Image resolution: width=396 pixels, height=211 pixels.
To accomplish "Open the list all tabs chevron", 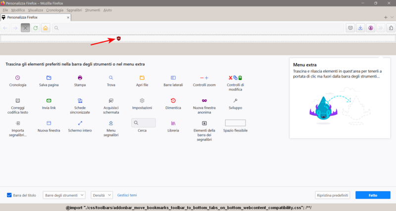I will click(x=392, y=17).
